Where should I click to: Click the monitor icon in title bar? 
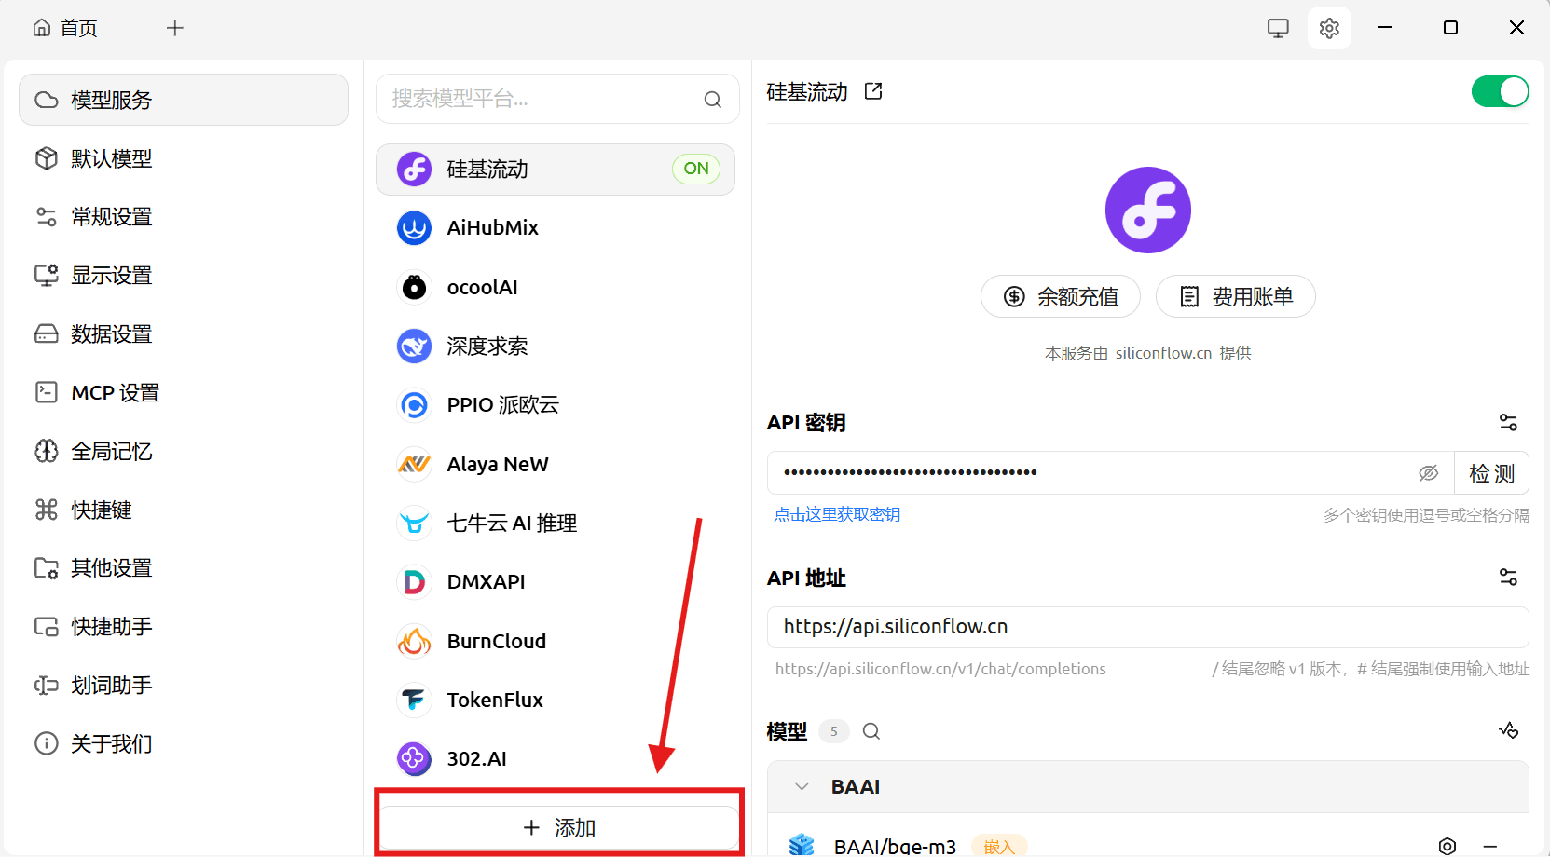point(1278,28)
